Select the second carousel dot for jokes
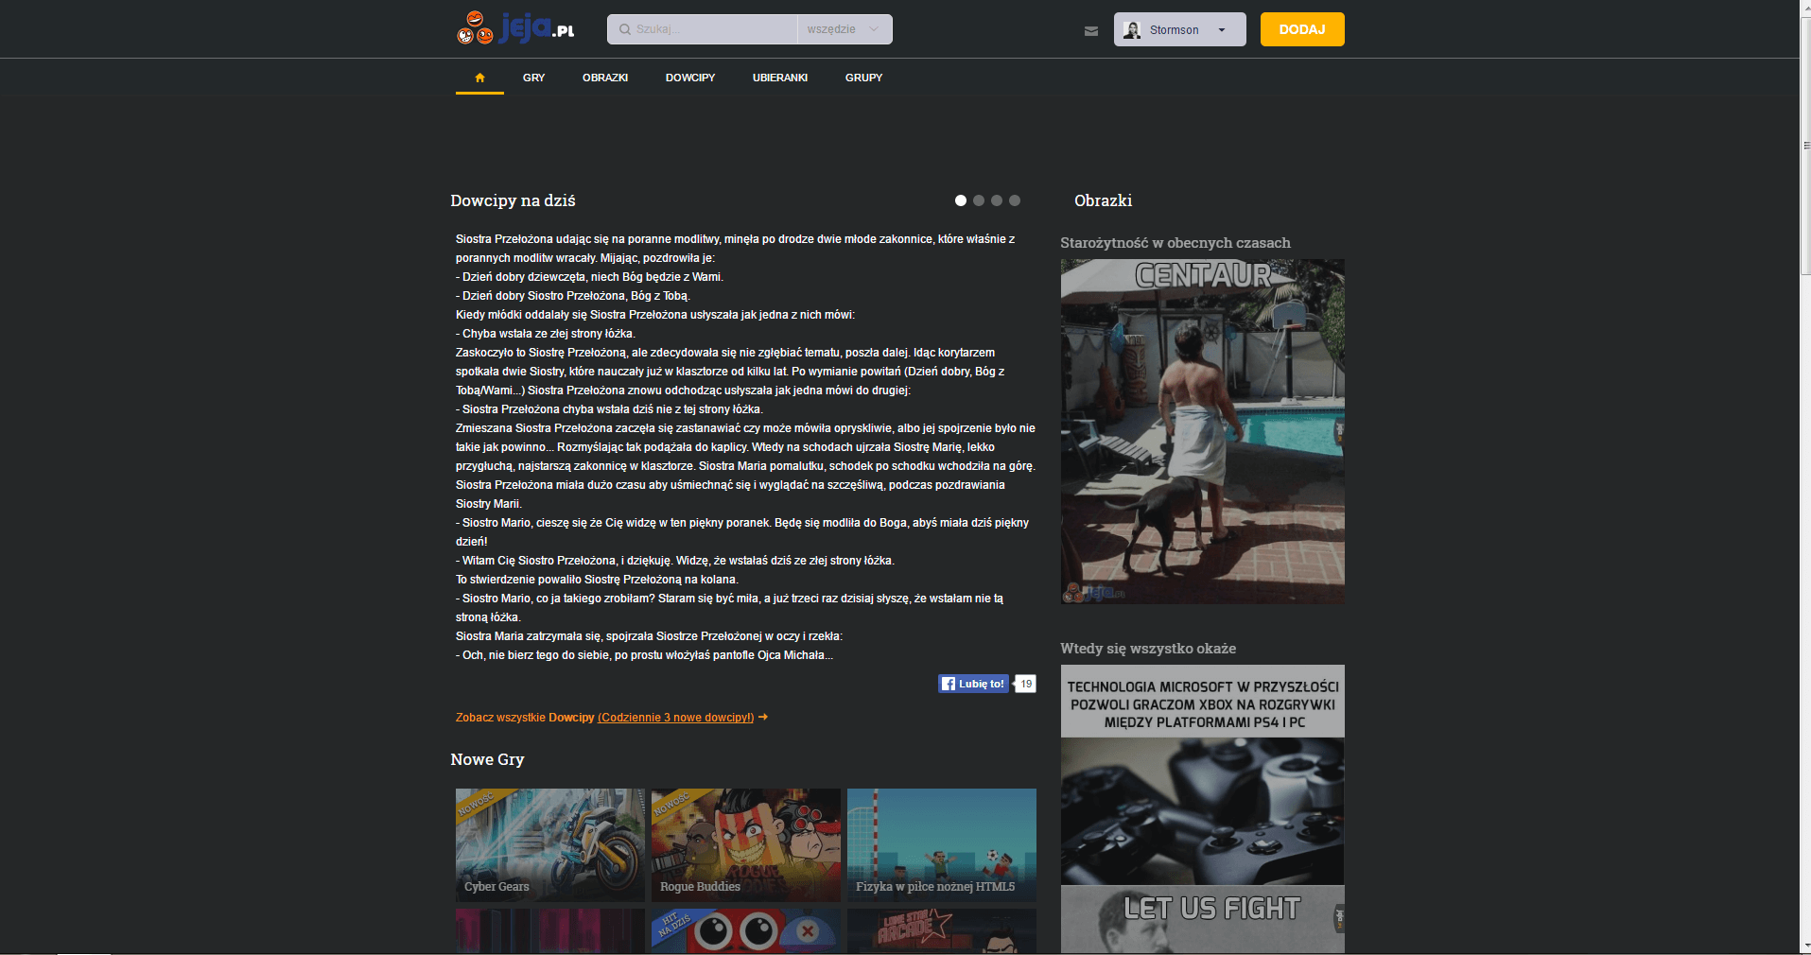The width and height of the screenshot is (1811, 955). click(979, 200)
